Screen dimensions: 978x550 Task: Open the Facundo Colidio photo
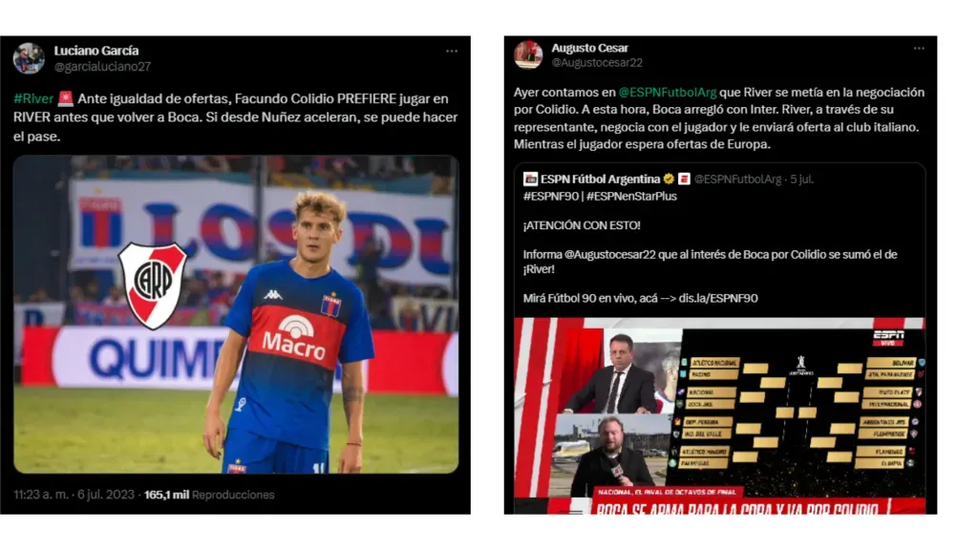pyautogui.click(x=236, y=314)
